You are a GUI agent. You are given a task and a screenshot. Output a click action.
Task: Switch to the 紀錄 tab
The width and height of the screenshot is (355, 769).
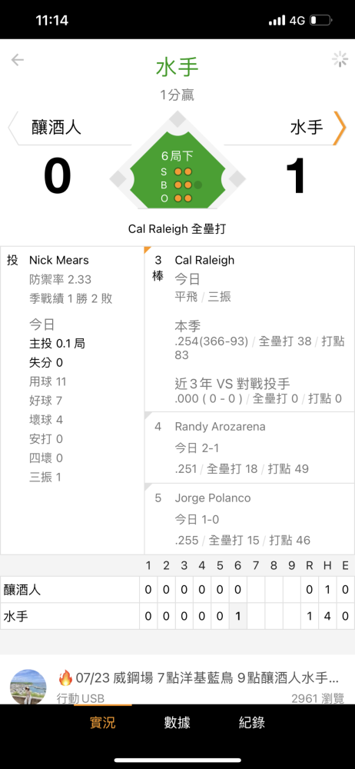pos(252,722)
